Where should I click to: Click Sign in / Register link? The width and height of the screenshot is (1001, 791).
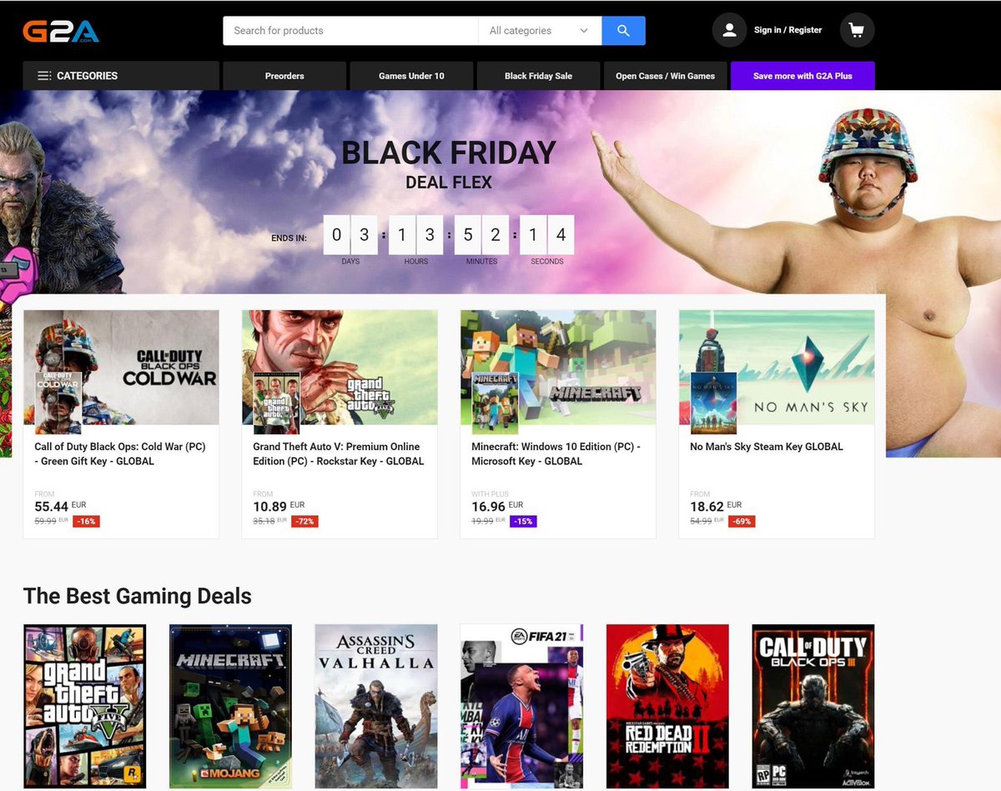(787, 30)
